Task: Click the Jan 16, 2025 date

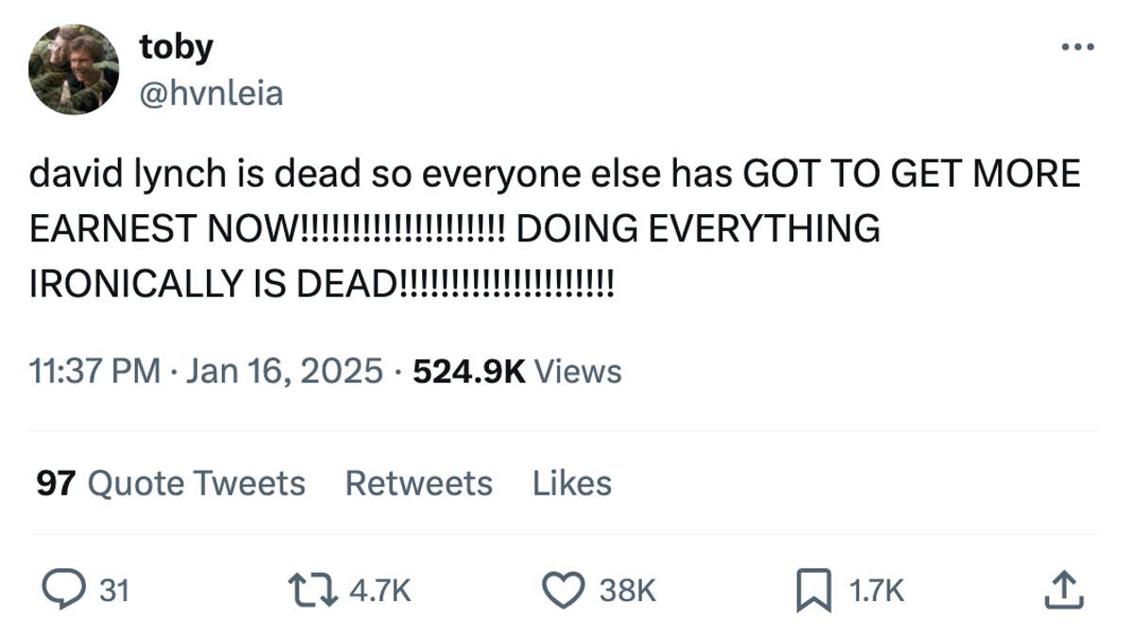Action: pyautogui.click(x=284, y=371)
